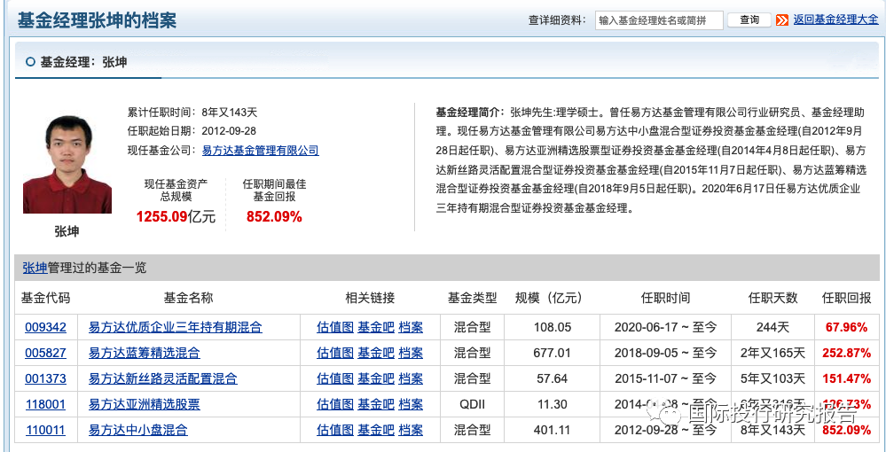Open 档案 link for fund 001373
This screenshot has height=452, width=886.
(411, 378)
